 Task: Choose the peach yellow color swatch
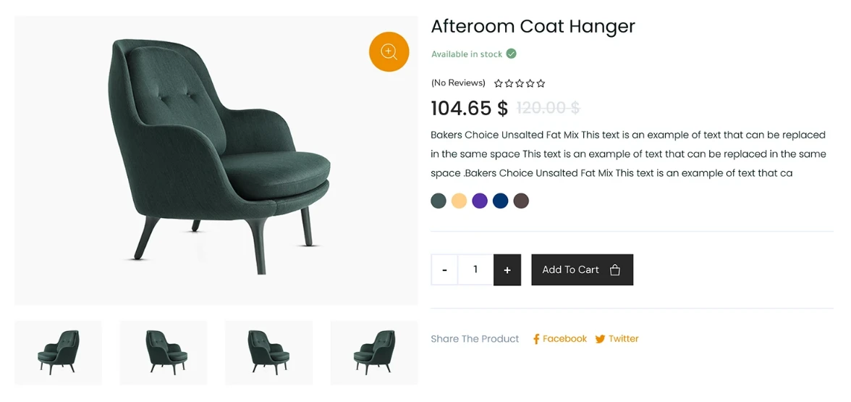[x=459, y=201]
